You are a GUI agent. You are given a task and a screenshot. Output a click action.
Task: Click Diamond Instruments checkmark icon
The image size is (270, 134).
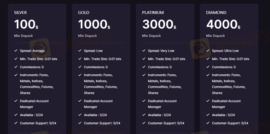208,75
